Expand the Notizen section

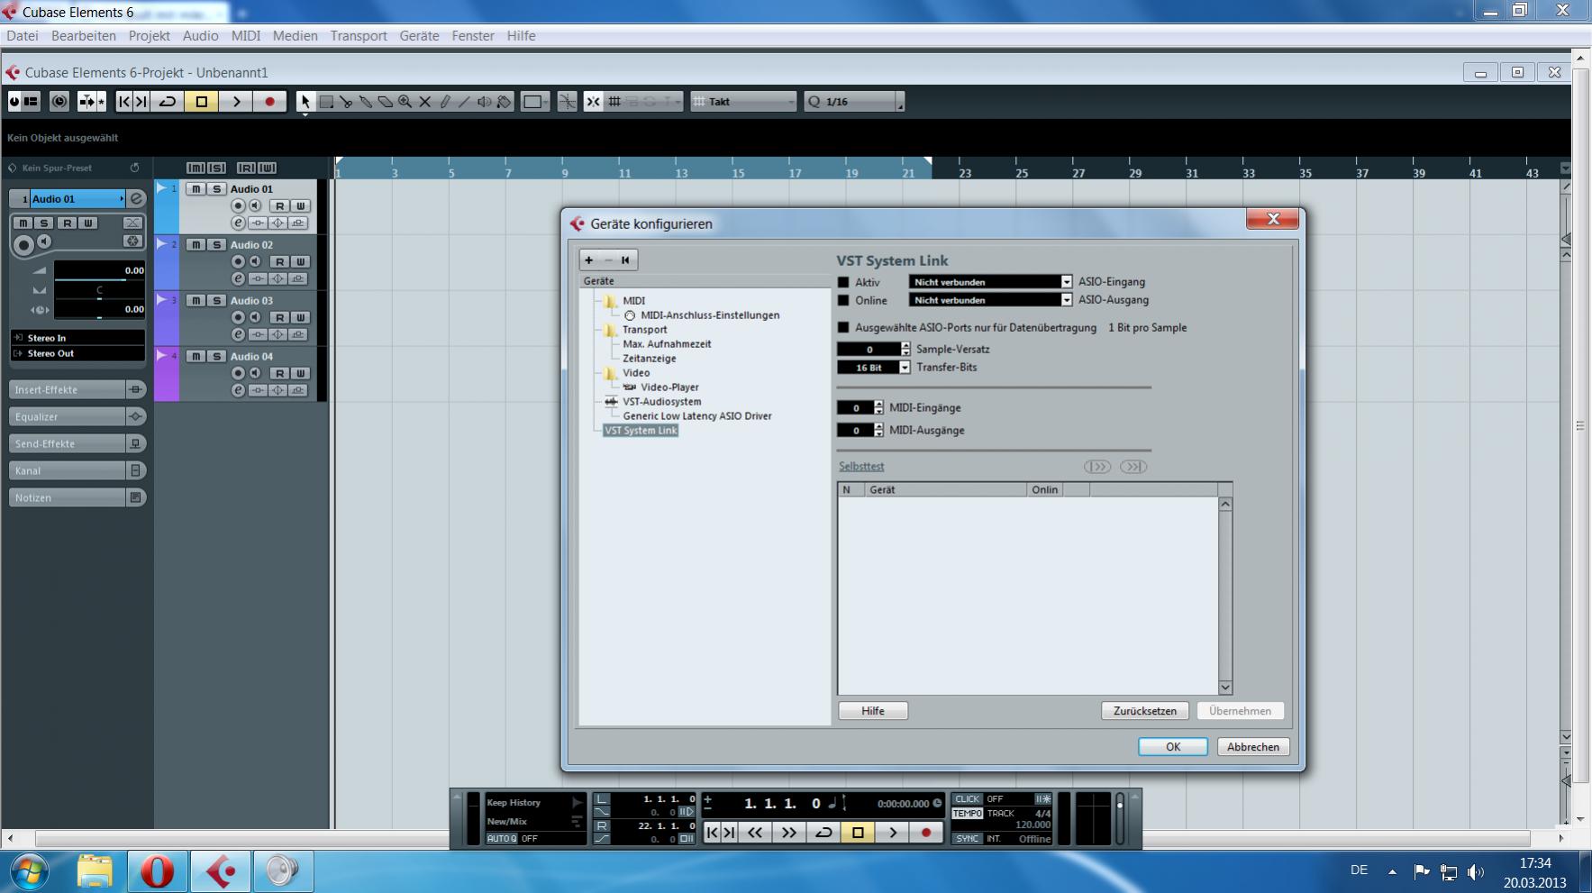click(77, 498)
